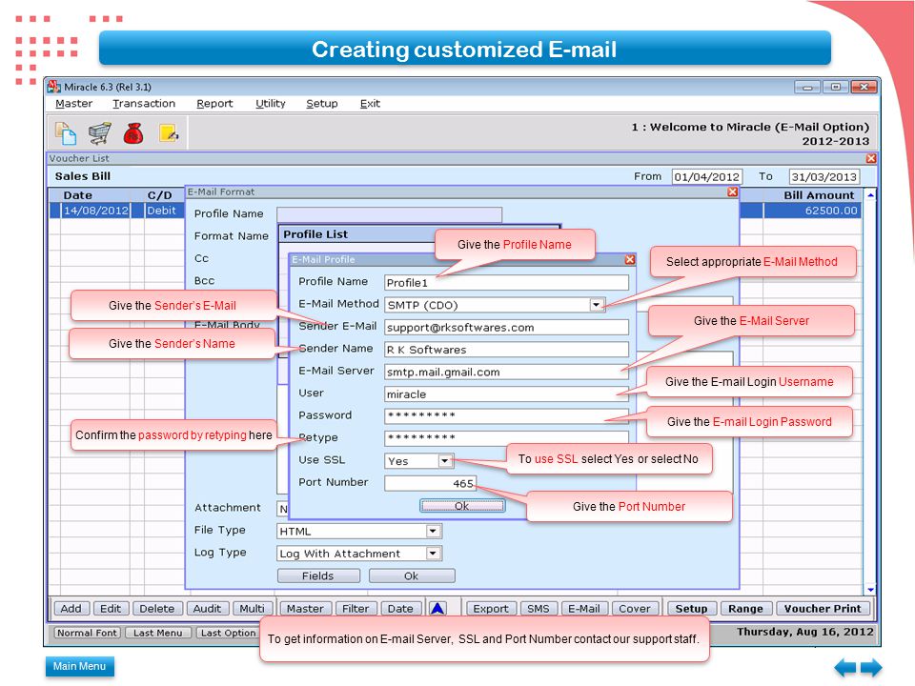Click the Sender Name input field
The width and height of the screenshot is (915, 686).
pyautogui.click(x=506, y=350)
